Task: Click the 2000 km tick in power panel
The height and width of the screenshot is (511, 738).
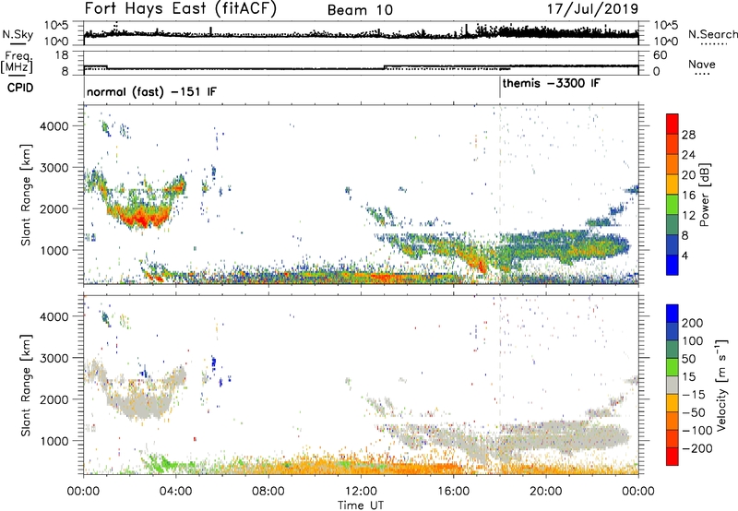Action: coord(54,208)
